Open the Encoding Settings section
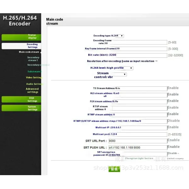Image resolution: width=189 pixels, height=189 pixels. pyautogui.click(x=21, y=46)
